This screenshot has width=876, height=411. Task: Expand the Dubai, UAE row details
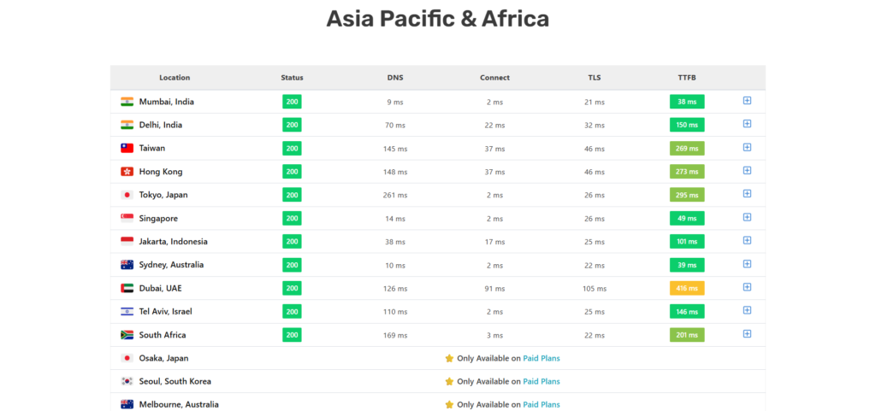point(747,287)
